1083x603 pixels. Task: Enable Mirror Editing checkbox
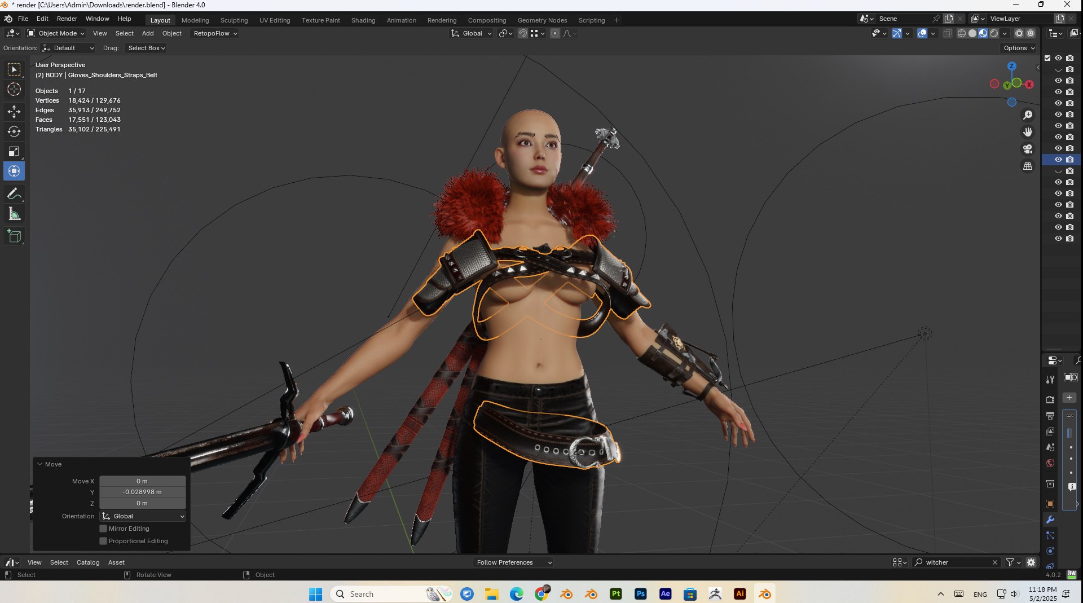point(103,529)
